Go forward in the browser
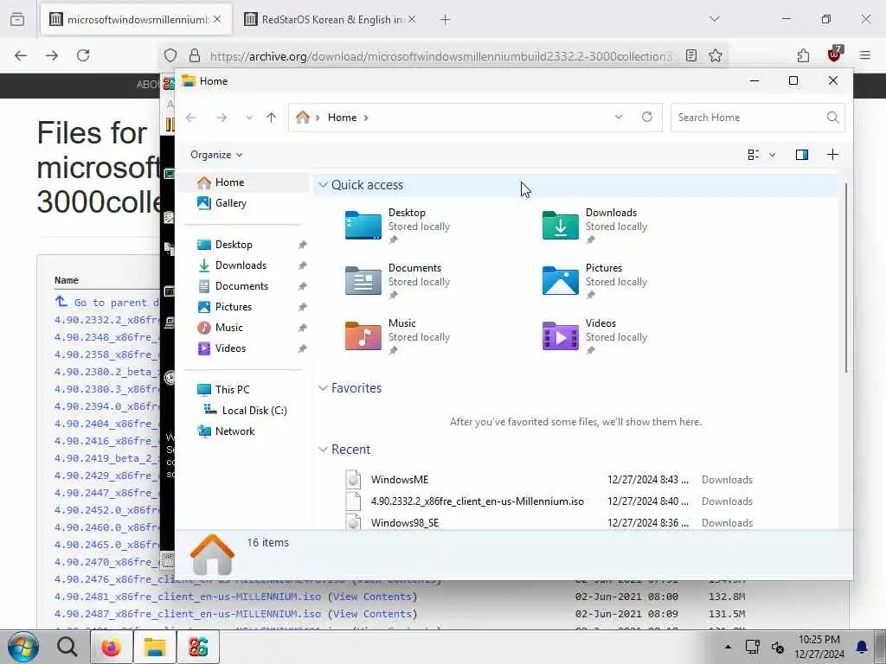Image resolution: width=886 pixels, height=664 pixels. coord(52,55)
